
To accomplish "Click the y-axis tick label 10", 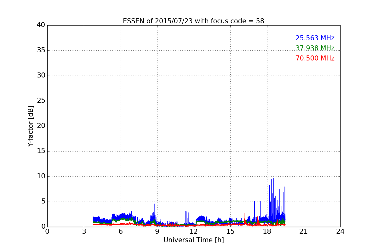I will pos(41,176).
